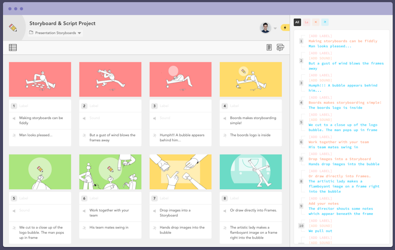395x250 pixels.
Task: Click [ADD SOUND] for script entry 10
Action: 321,226
